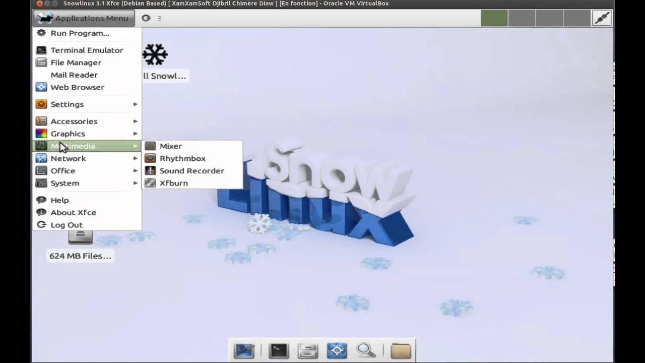Expand the Settings submenu

[x=87, y=104]
